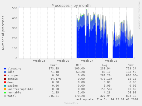Click idle min value 63.28
142x106 pixels.
(x=81, y=72)
